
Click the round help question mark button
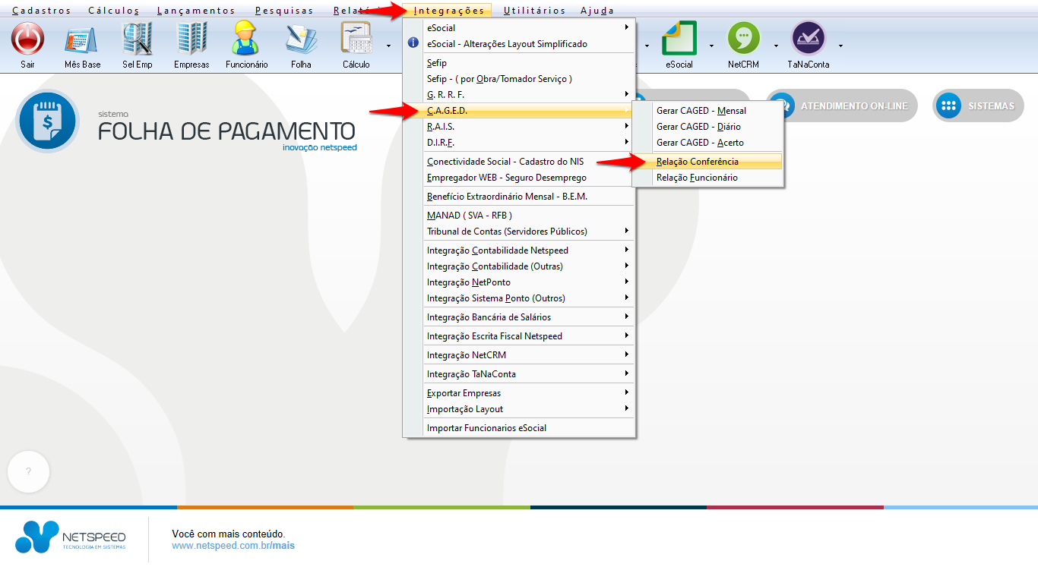click(28, 471)
